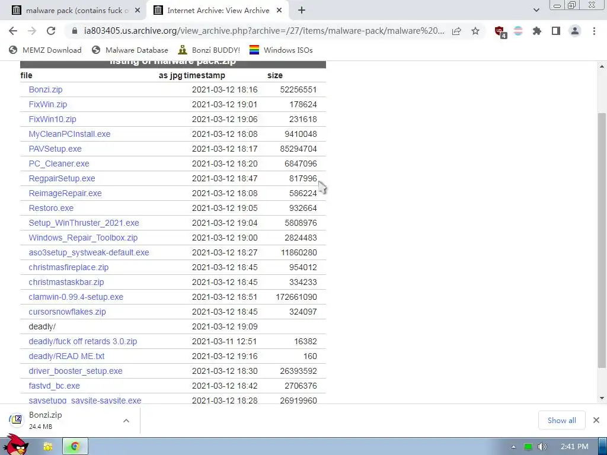Screen dimensions: 607x455
Task: Click the striped flag extension icon
Action: pyautogui.click(x=518, y=31)
